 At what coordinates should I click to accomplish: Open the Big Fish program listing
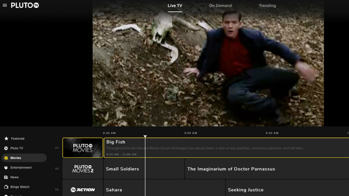click(226, 148)
